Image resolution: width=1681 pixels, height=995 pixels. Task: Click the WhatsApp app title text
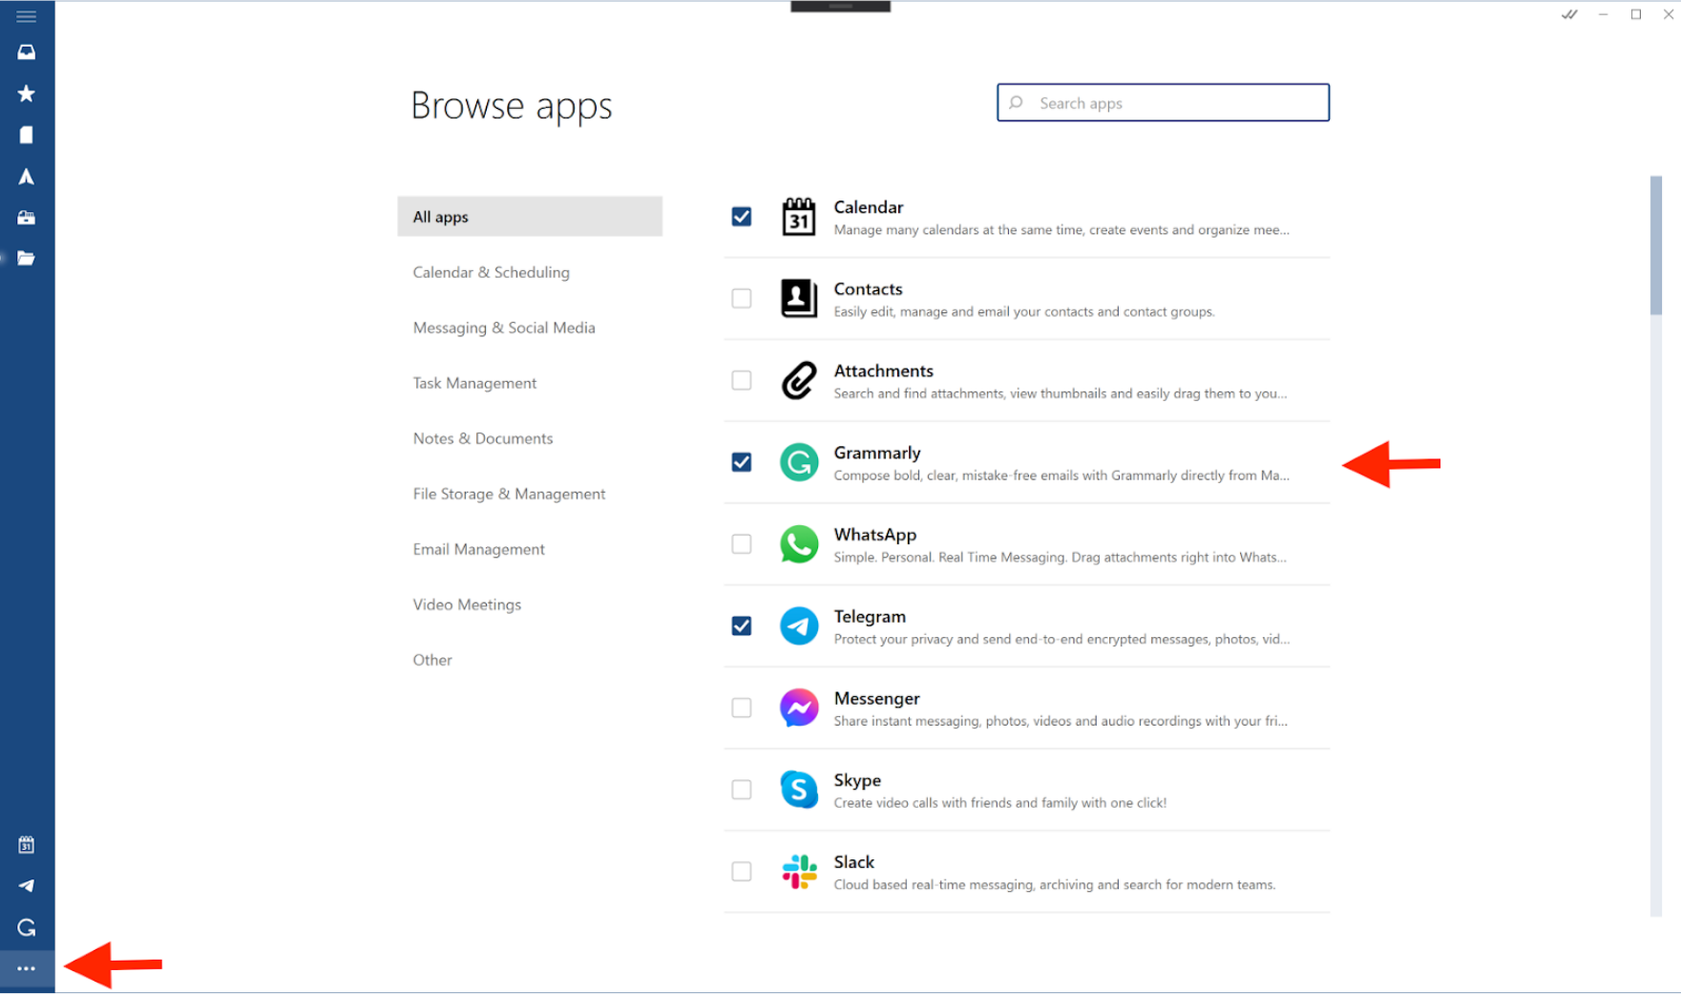click(x=874, y=535)
